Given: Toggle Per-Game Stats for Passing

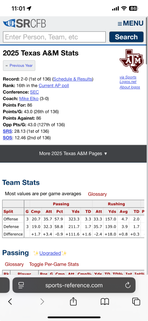Looking at the screenshot, I should click(x=54, y=264).
